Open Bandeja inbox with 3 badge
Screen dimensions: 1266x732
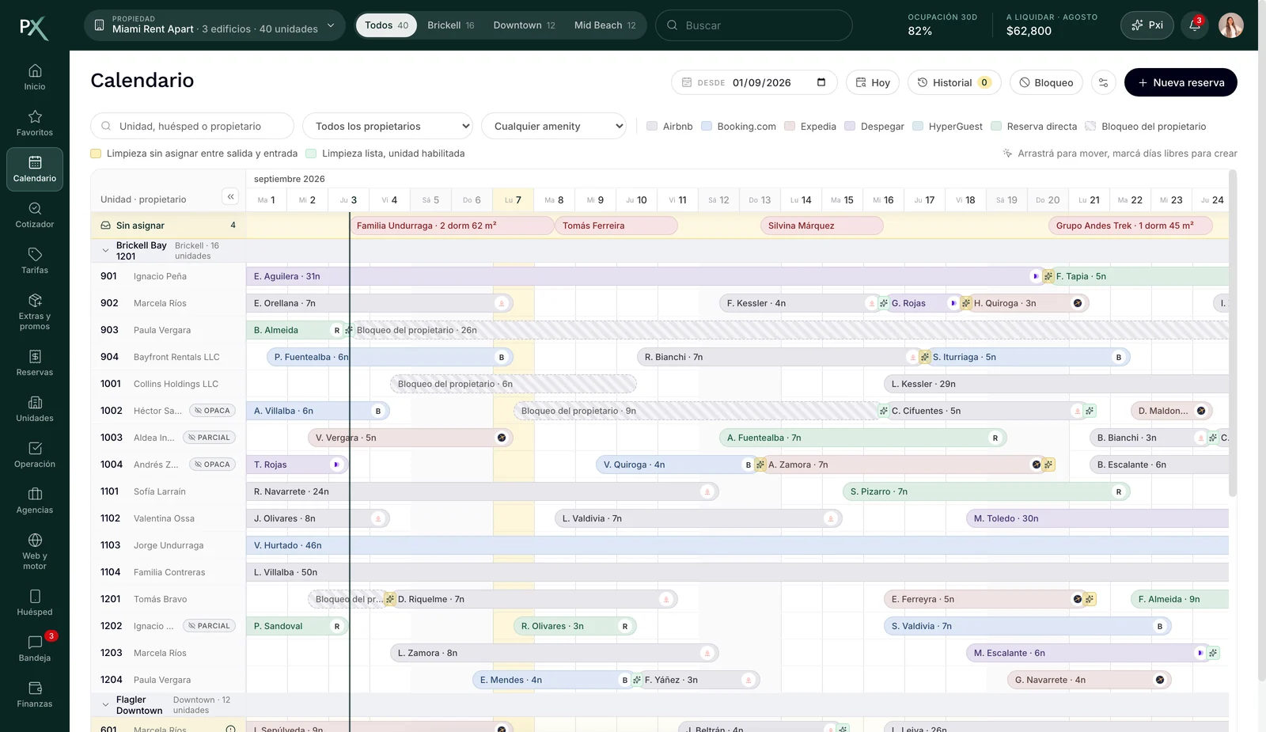35,649
